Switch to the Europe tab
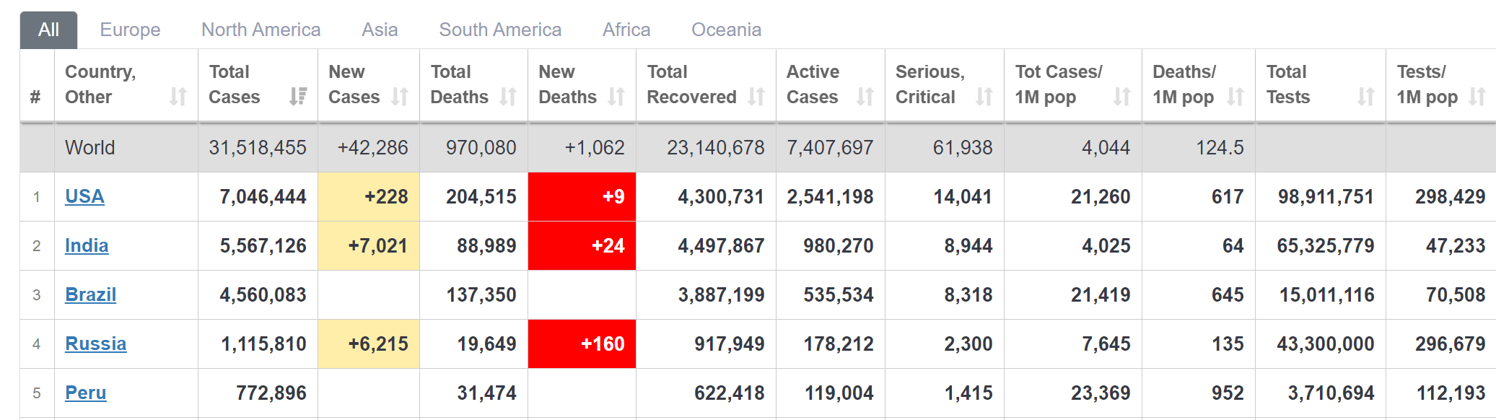Image resolution: width=1496 pixels, height=420 pixels. [x=130, y=30]
